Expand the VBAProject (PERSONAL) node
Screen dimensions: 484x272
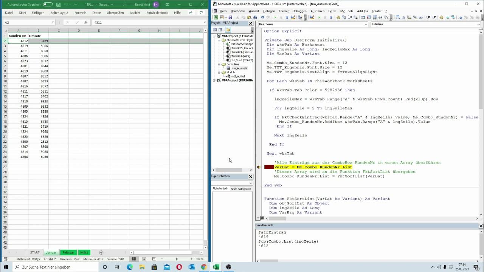[214, 80]
